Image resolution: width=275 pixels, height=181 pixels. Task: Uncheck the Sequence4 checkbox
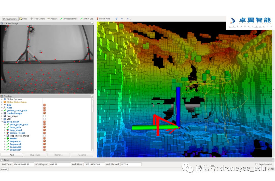click(44, 150)
